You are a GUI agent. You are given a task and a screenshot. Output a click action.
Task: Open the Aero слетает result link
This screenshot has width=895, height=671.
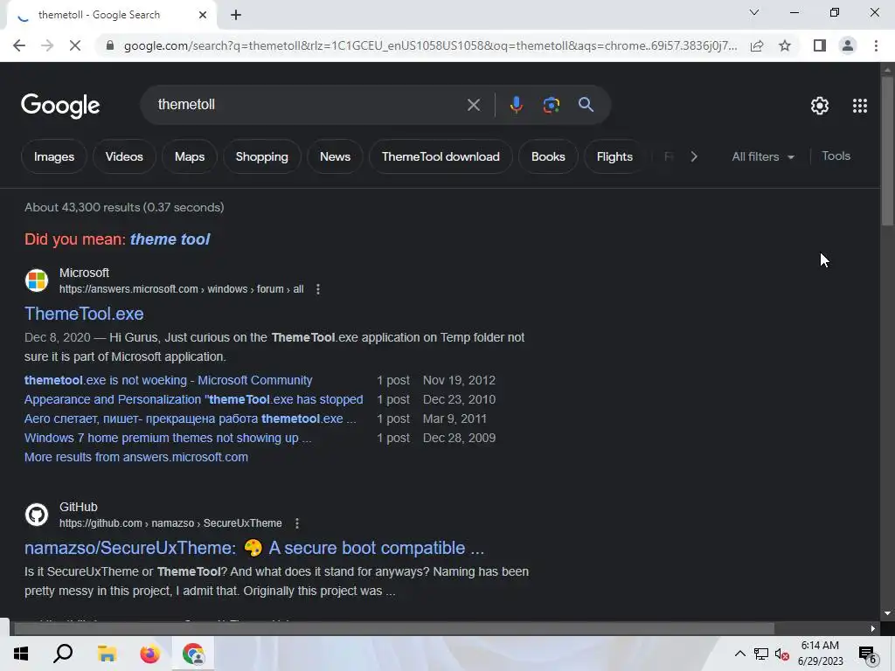[x=190, y=419]
